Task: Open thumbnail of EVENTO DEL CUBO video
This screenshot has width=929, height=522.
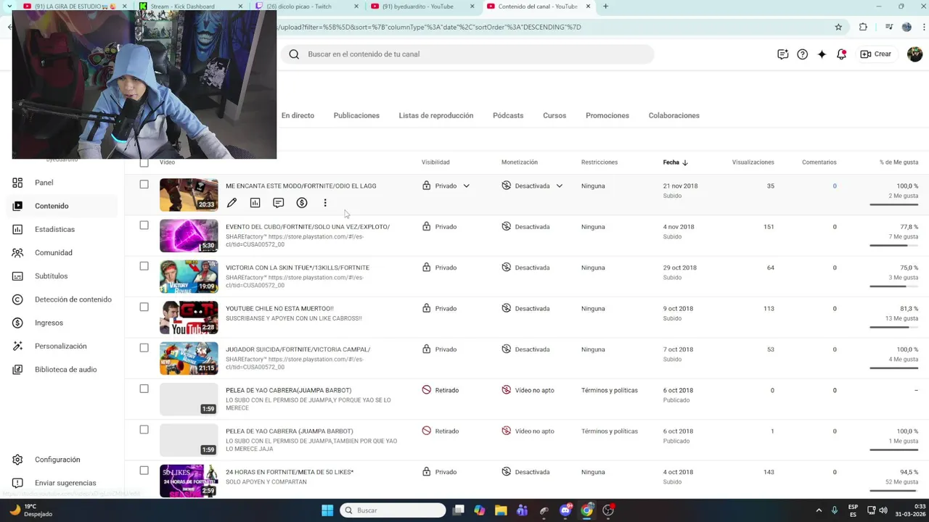Action: 189,236
